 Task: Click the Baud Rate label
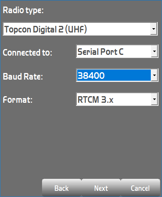point(23,76)
